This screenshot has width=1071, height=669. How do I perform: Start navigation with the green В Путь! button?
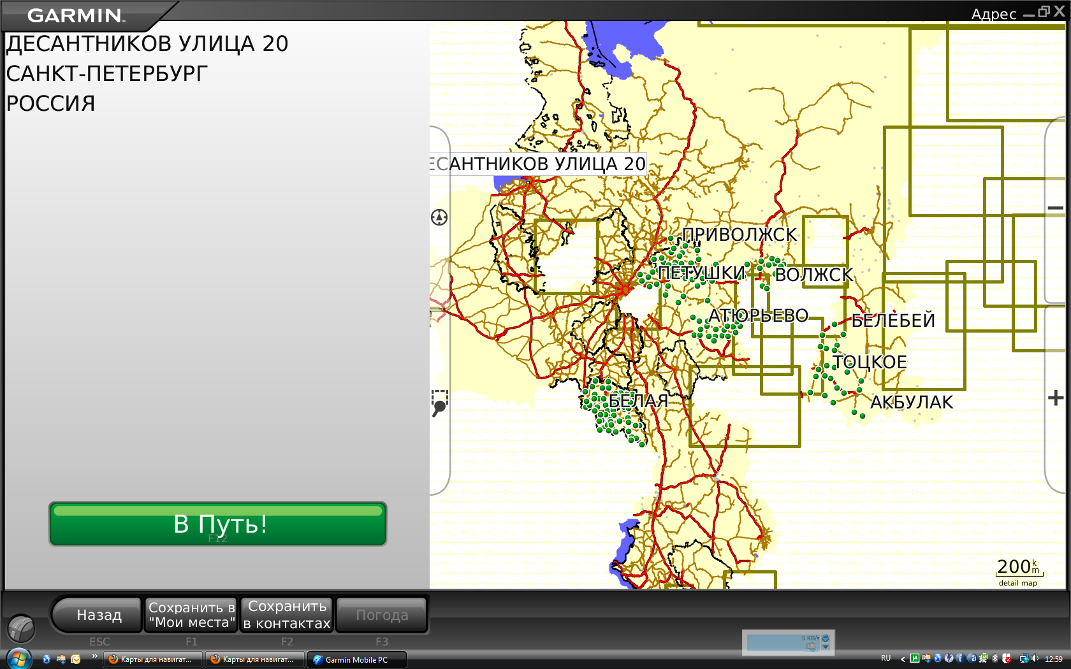coord(217,524)
